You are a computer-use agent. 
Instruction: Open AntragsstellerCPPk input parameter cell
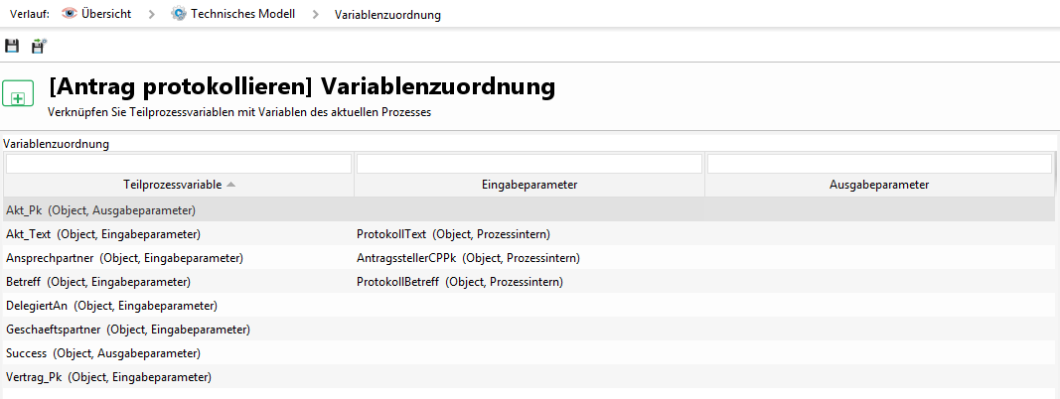click(468, 258)
